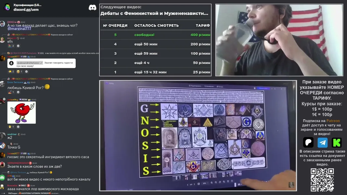Click the @marginal777 mention in chat

(19, 29)
